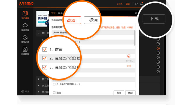Screen dimensions: 175x105
Task: Click the 85% download progress text
Action: 129,66
